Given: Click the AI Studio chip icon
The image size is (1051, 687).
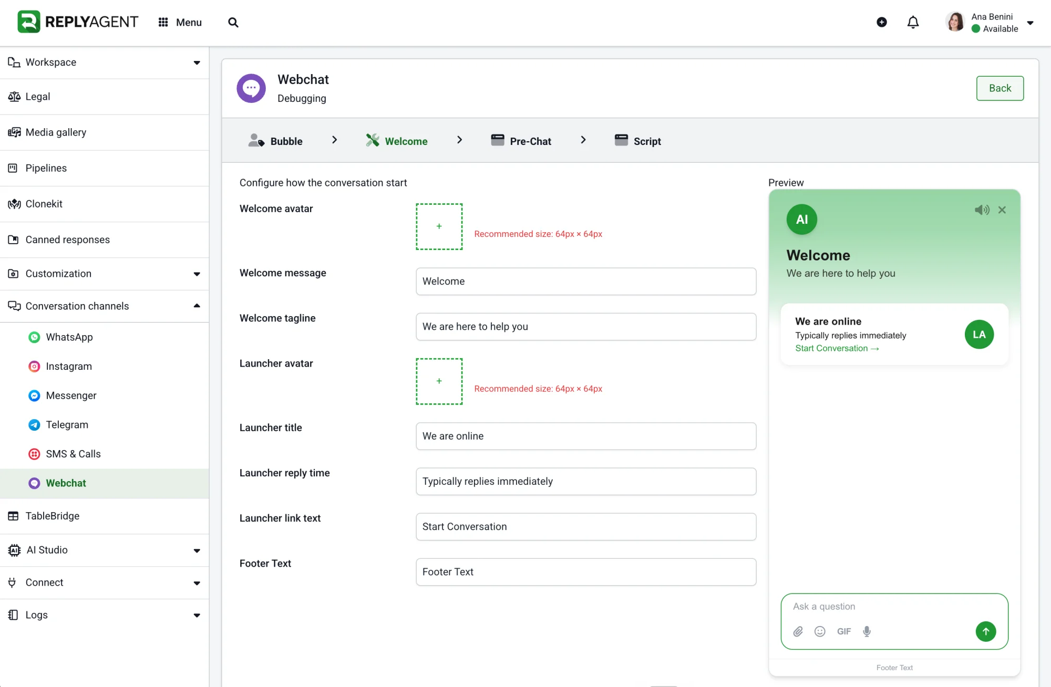Looking at the screenshot, I should 14,550.
